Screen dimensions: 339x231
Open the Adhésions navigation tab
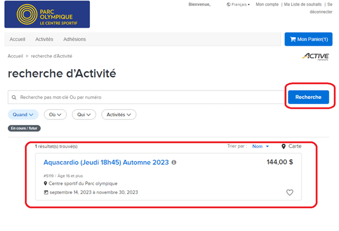pyautogui.click(x=75, y=39)
